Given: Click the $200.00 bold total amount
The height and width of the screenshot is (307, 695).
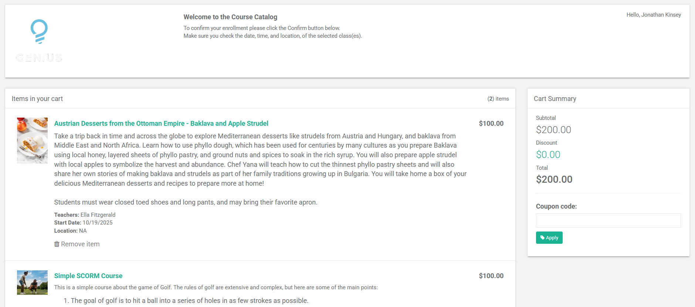Looking at the screenshot, I should tap(554, 179).
